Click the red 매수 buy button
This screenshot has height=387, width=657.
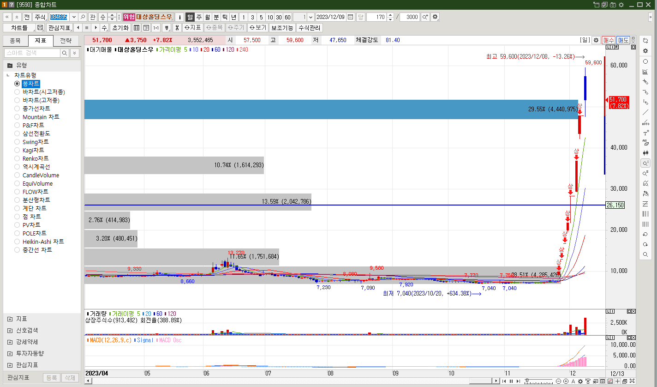point(609,40)
